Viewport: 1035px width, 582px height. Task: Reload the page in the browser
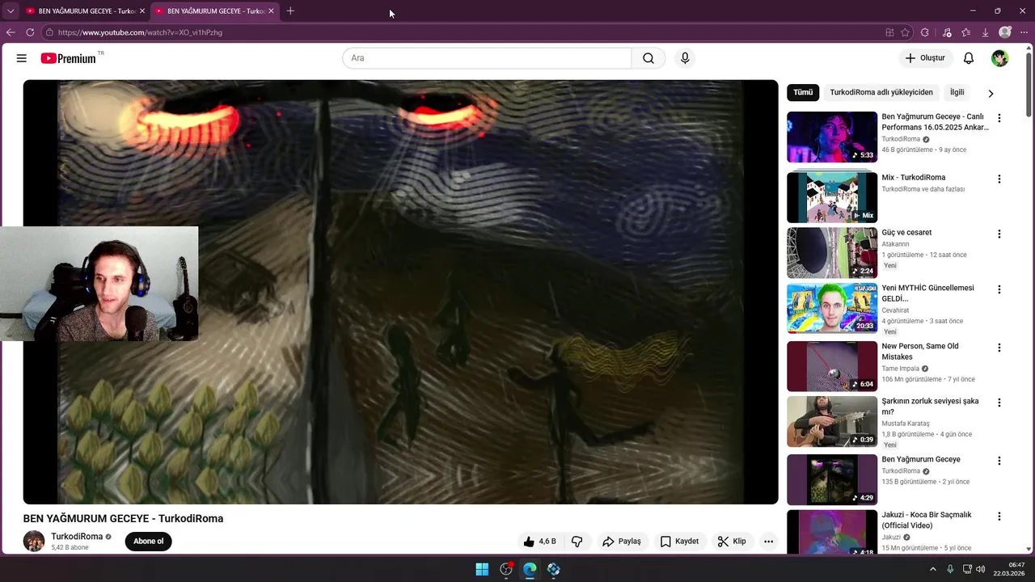pyautogui.click(x=30, y=32)
